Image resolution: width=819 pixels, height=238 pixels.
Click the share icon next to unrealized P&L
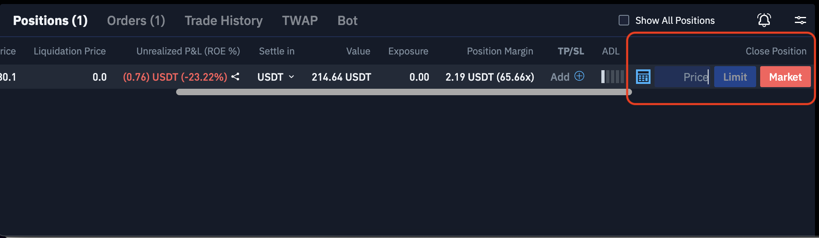tap(235, 77)
